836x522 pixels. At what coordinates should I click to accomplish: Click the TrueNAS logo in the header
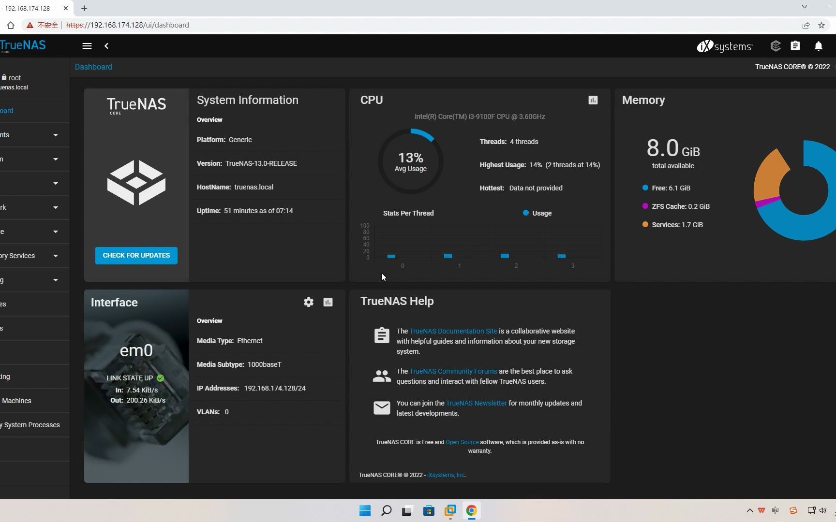[x=23, y=46]
